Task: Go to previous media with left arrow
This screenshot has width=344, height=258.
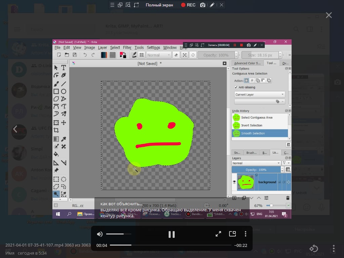Action: click(15, 129)
